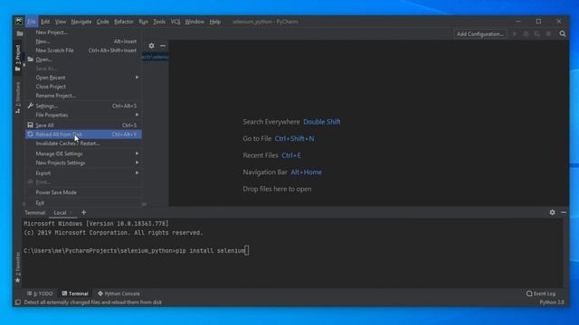Choose Close Project

click(x=83, y=87)
